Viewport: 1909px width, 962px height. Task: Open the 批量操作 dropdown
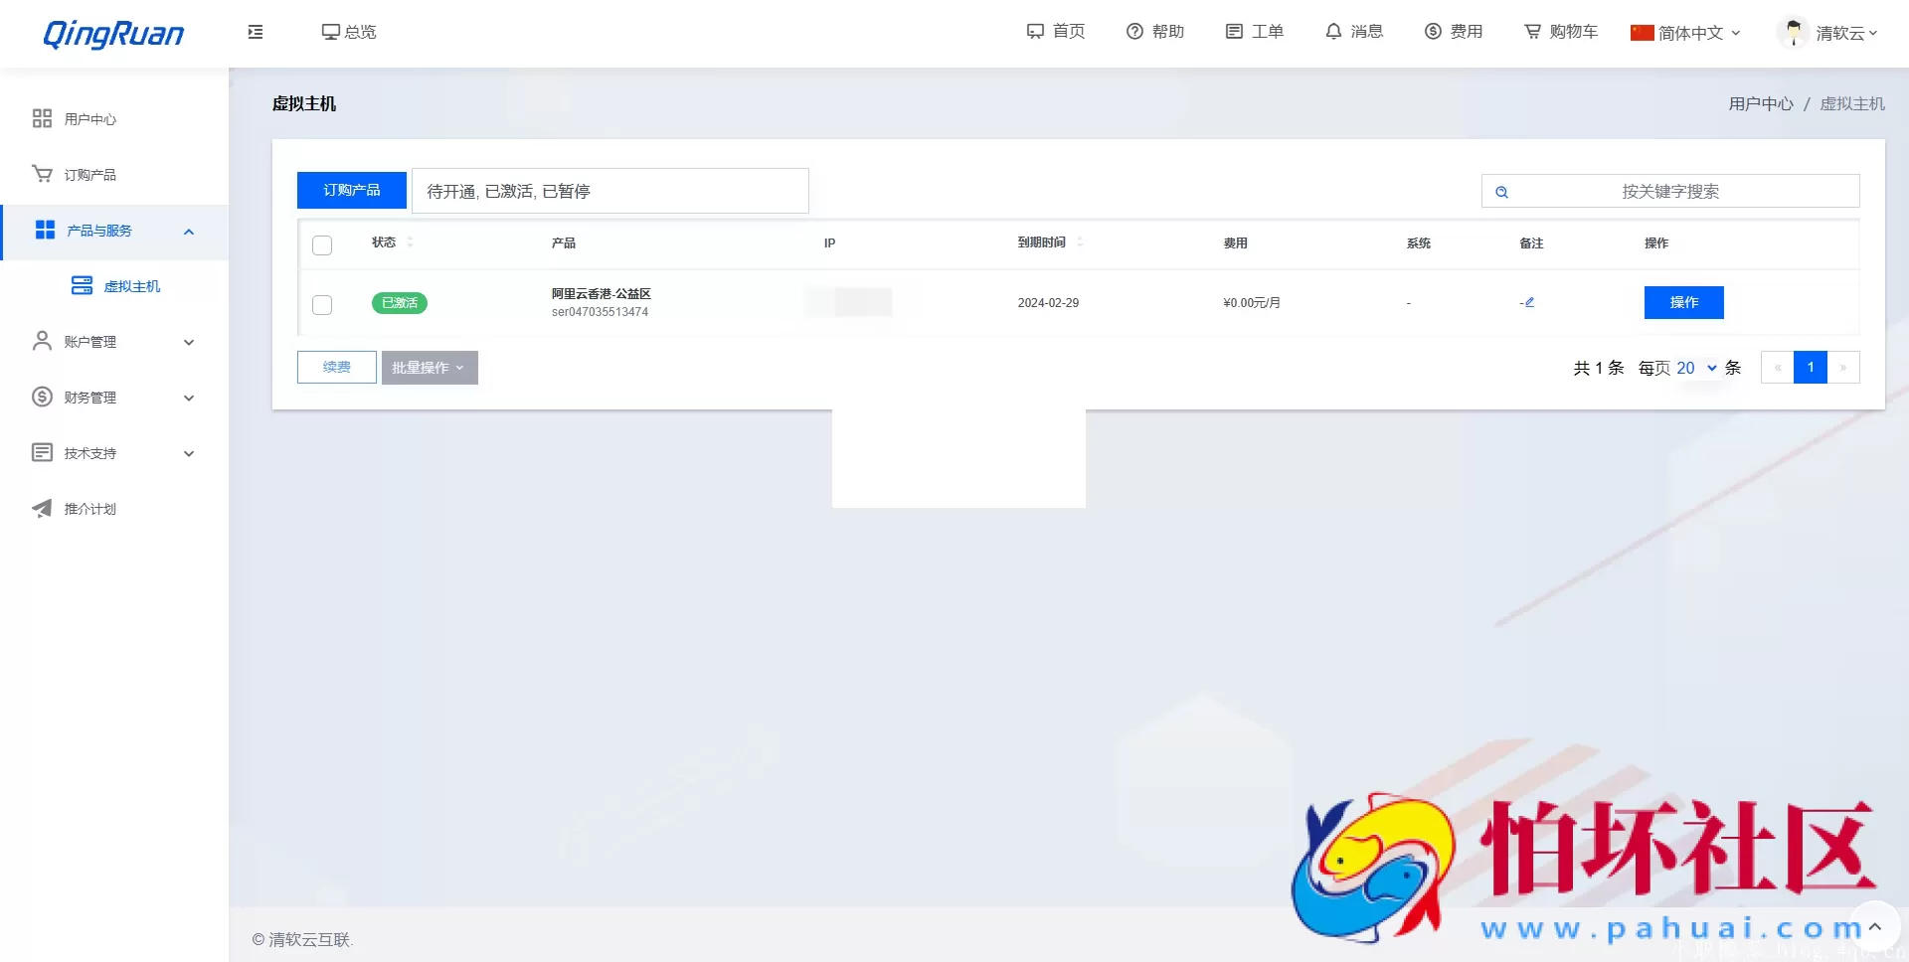[x=429, y=367]
